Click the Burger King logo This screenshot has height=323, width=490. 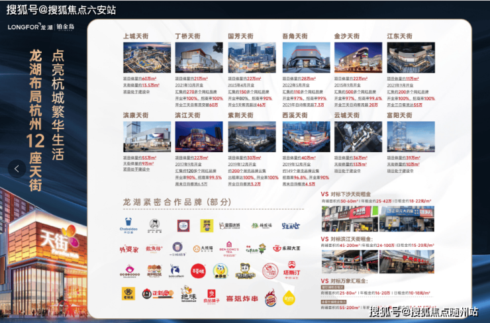click(271, 295)
